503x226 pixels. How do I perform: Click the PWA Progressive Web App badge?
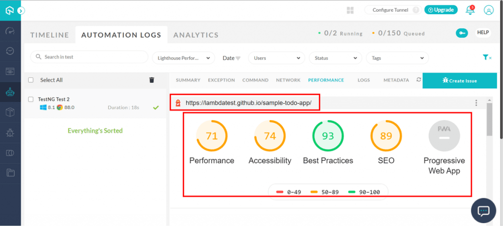pos(444,136)
